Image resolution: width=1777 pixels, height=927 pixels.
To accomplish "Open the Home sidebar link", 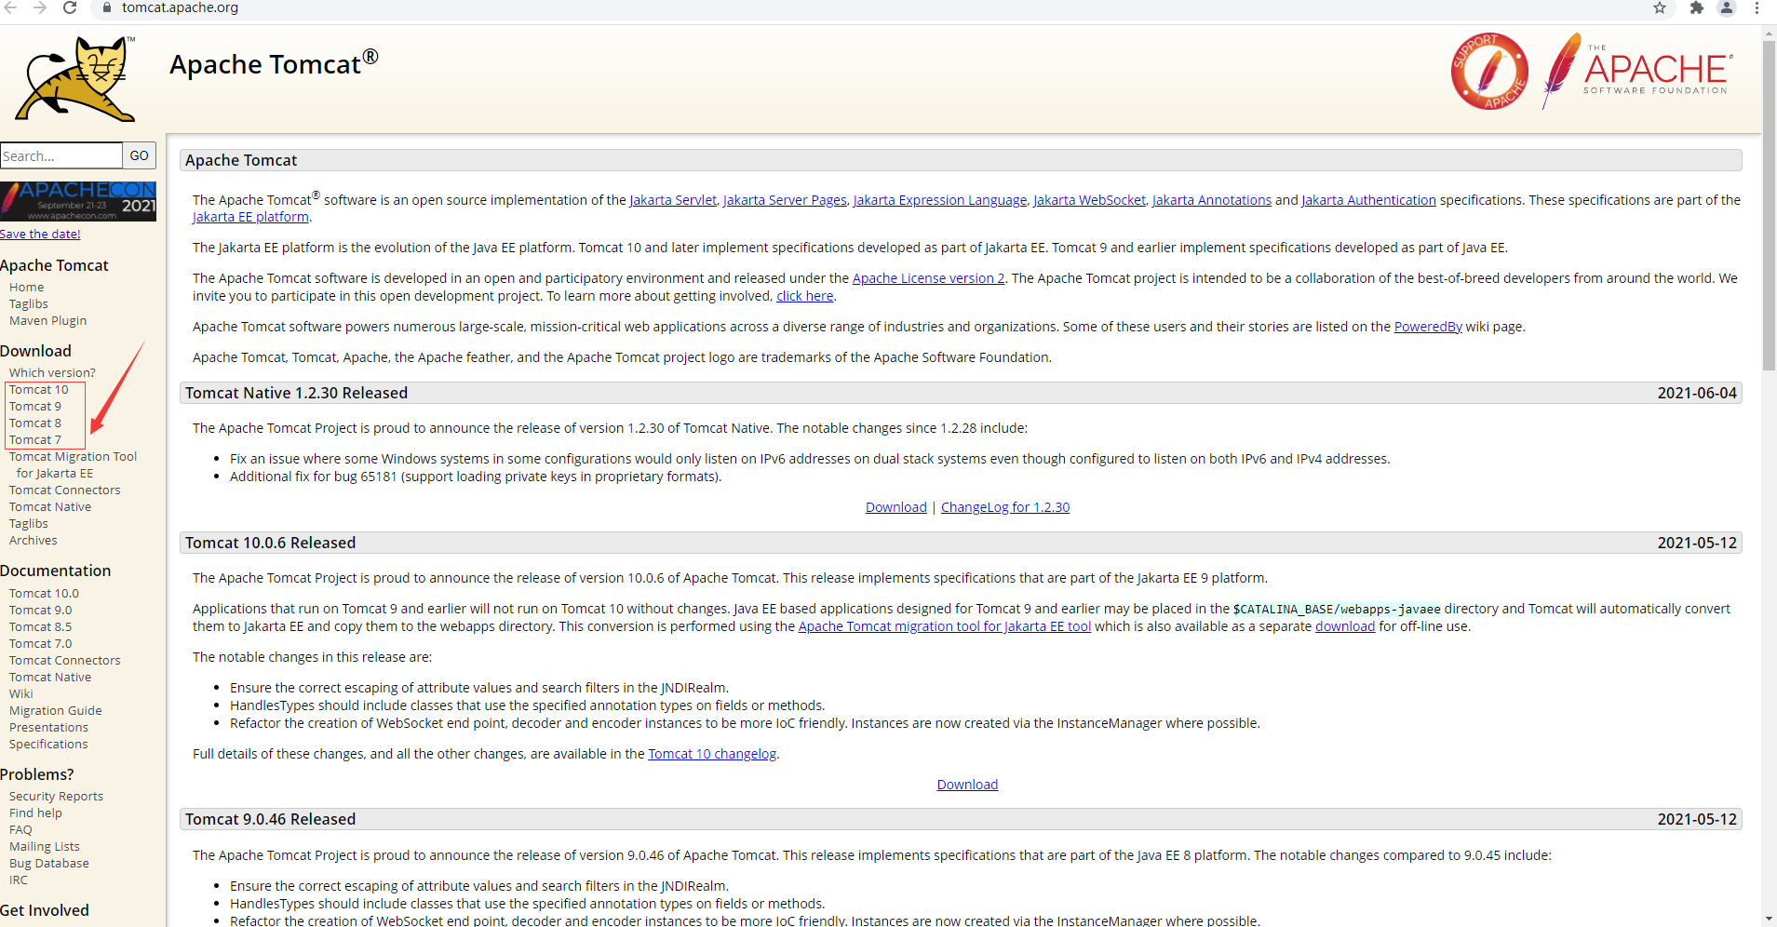I will (27, 288).
